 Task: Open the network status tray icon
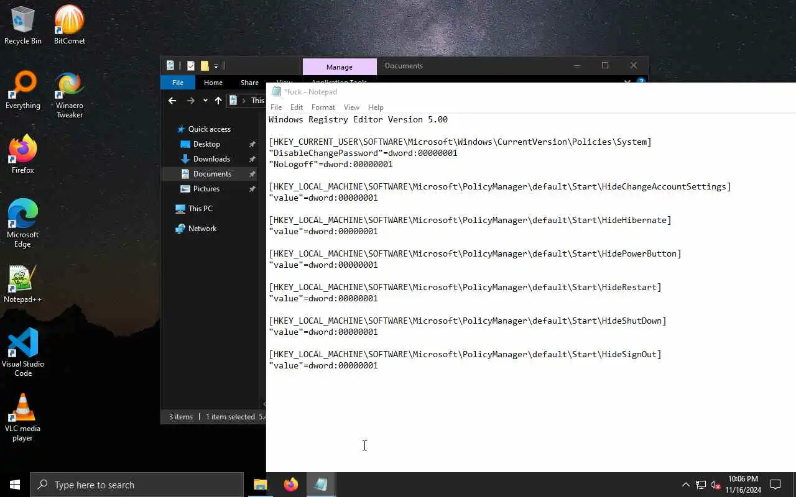click(701, 485)
